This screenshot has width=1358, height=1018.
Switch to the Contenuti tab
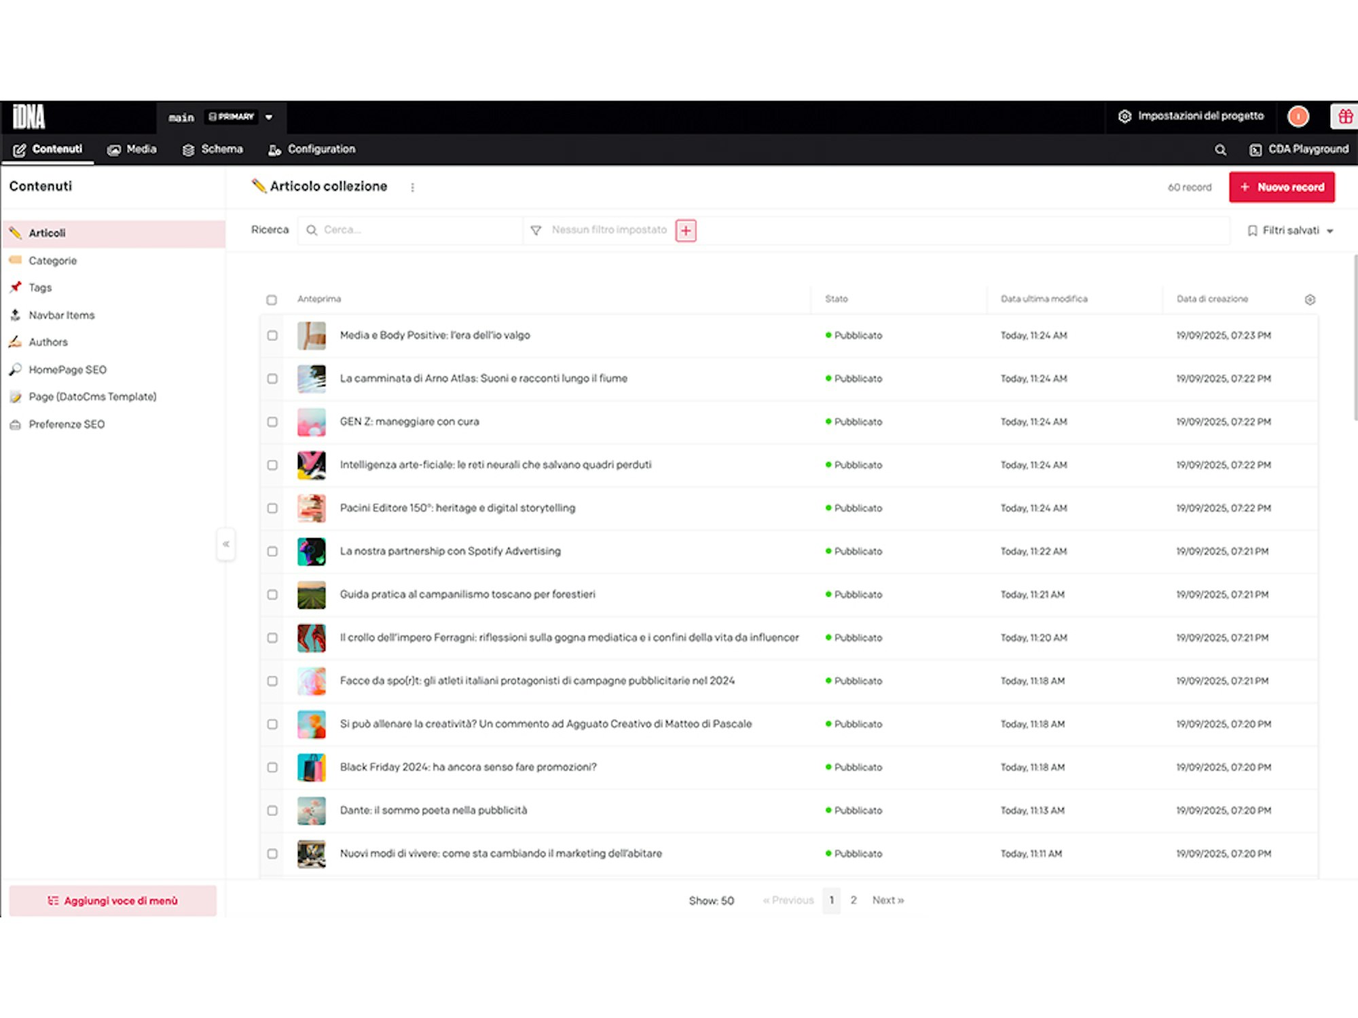pyautogui.click(x=48, y=149)
